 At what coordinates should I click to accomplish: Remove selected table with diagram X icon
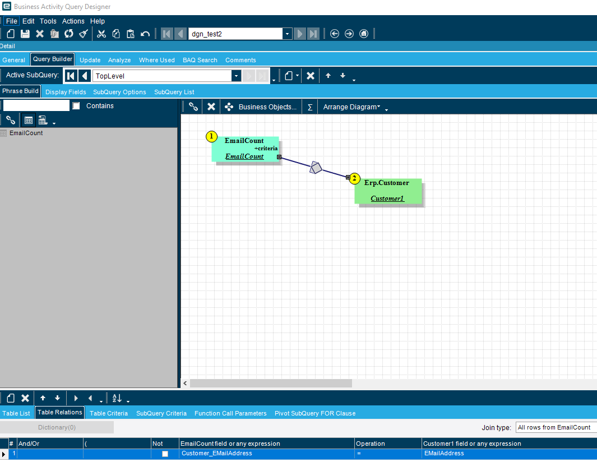point(211,107)
